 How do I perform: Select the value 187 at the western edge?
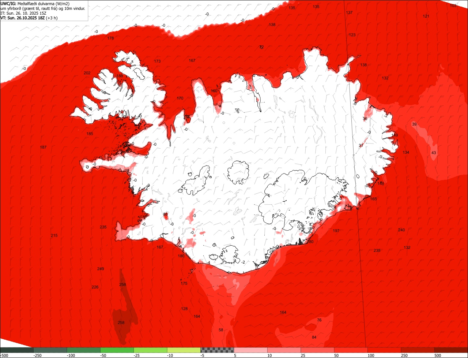click(x=43, y=147)
